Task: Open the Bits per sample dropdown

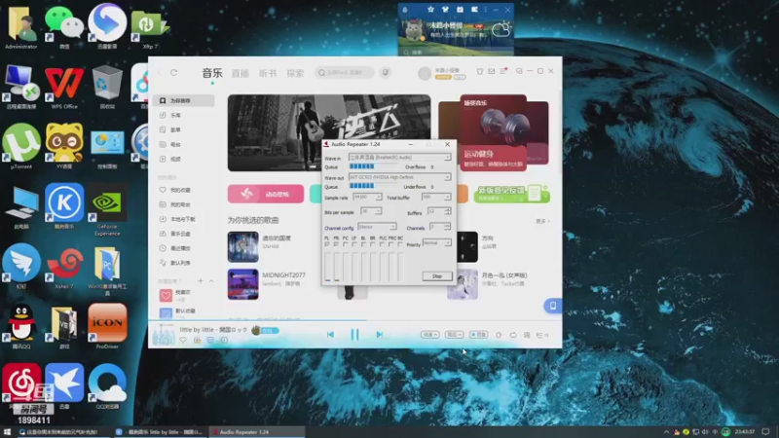Action: (371, 211)
